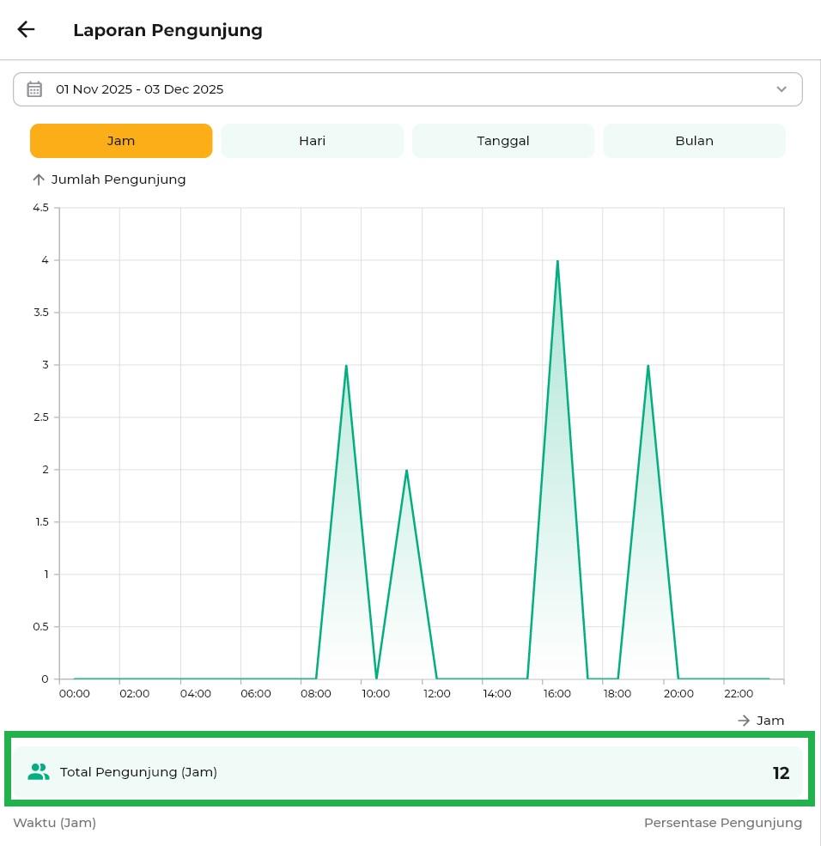
Task: Switch to the Tanggal view
Action: pyautogui.click(x=503, y=141)
